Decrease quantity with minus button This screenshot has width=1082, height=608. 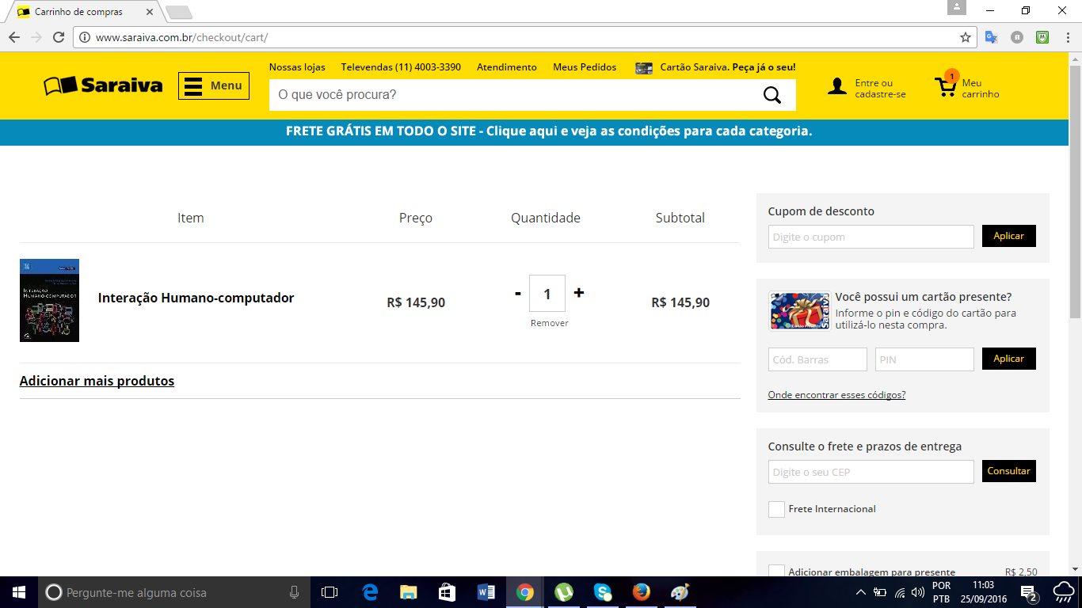517,293
